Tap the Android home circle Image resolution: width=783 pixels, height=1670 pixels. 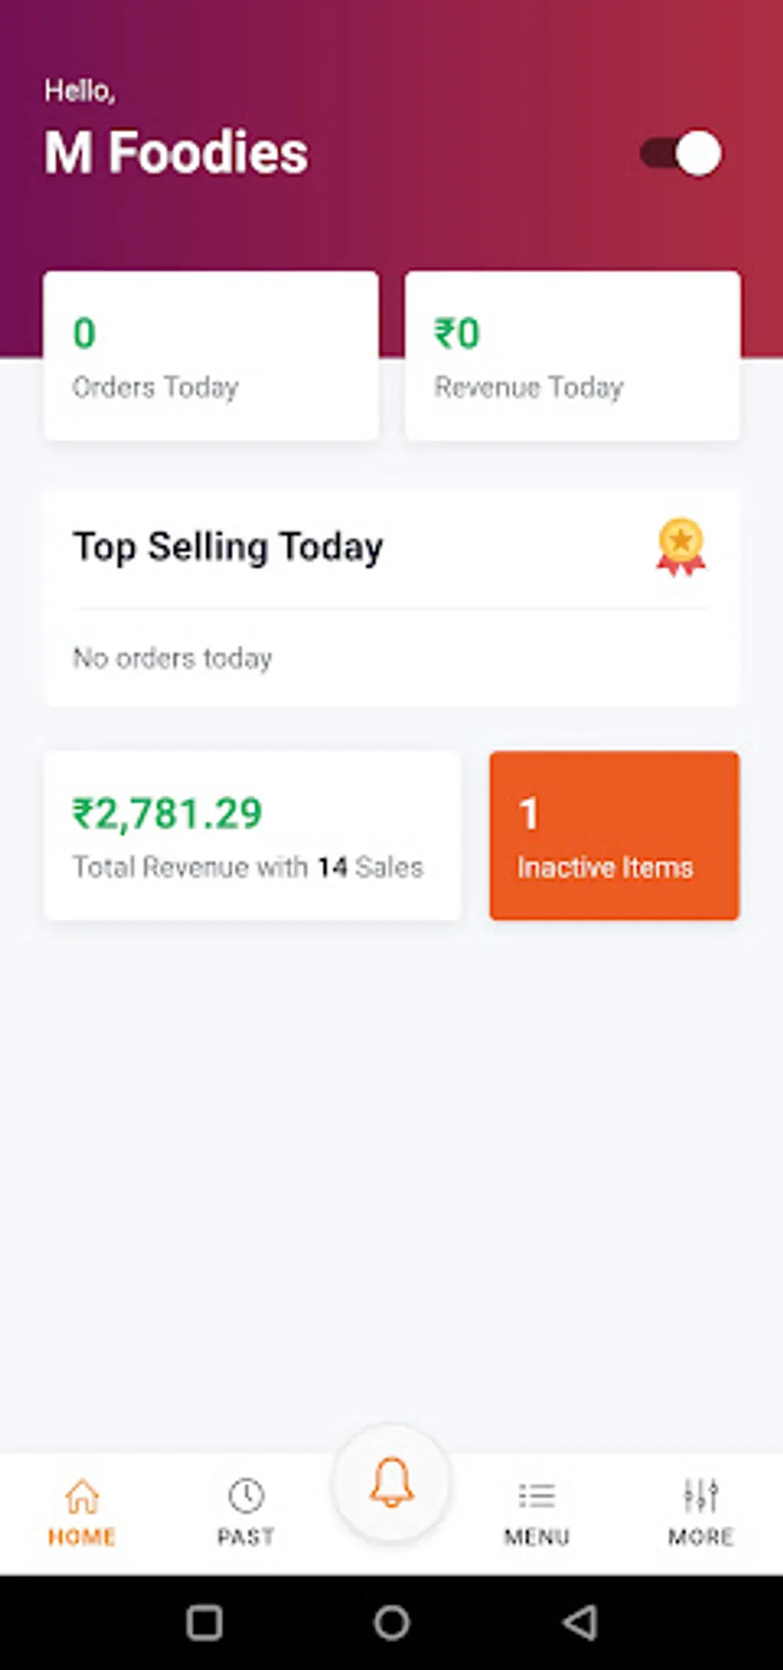pos(391,1622)
